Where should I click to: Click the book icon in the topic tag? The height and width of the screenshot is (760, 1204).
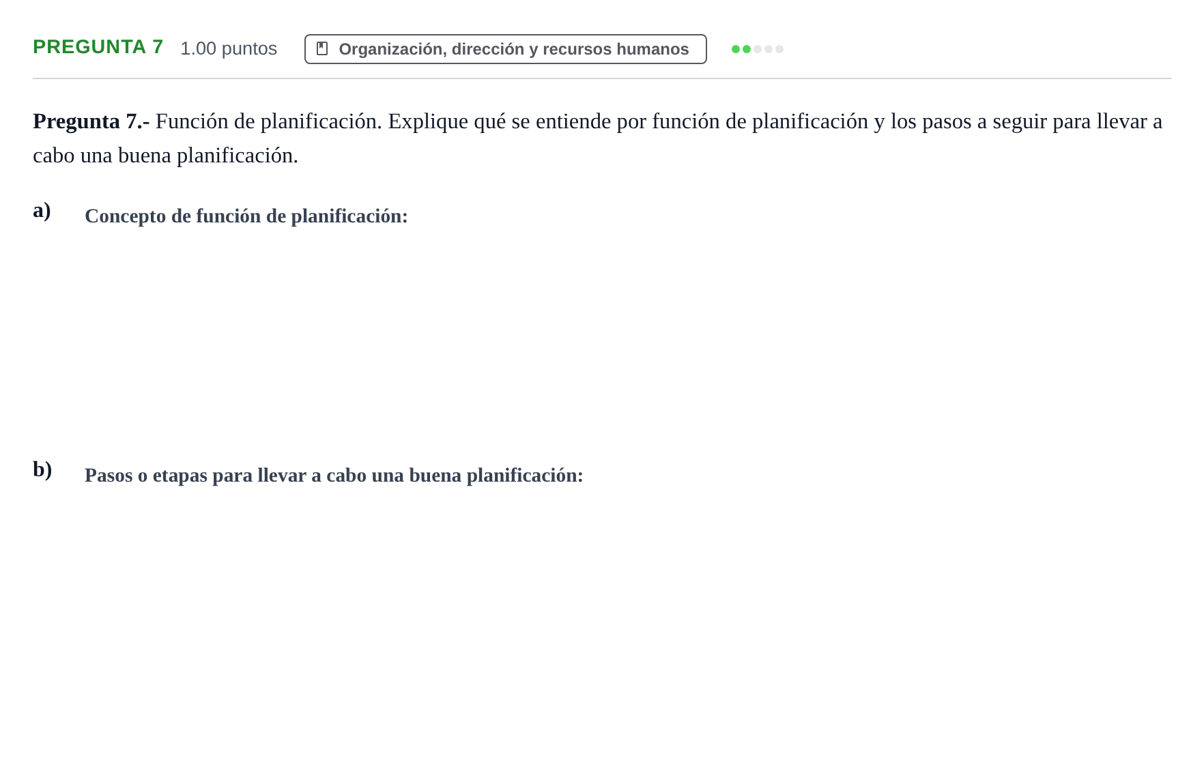(322, 48)
